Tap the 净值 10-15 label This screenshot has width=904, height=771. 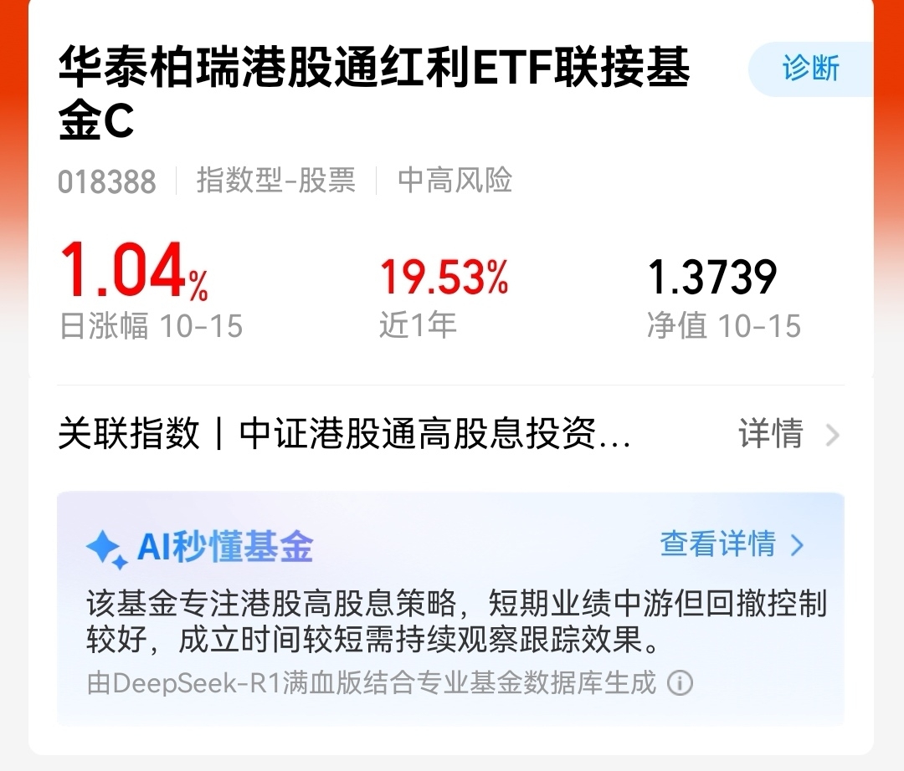click(x=724, y=326)
